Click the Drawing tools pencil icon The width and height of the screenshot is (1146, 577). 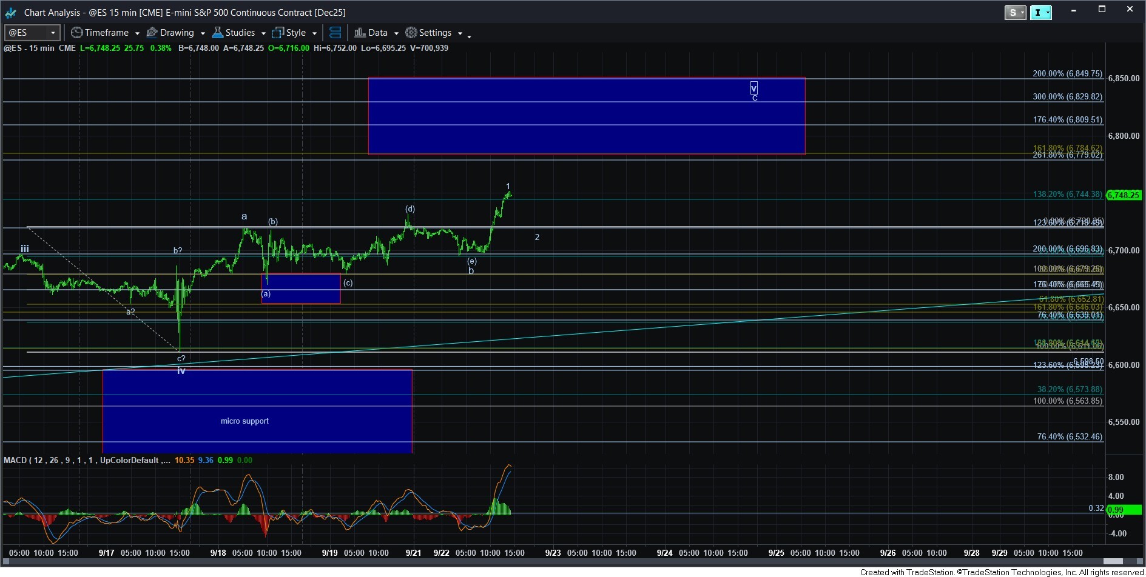click(152, 33)
